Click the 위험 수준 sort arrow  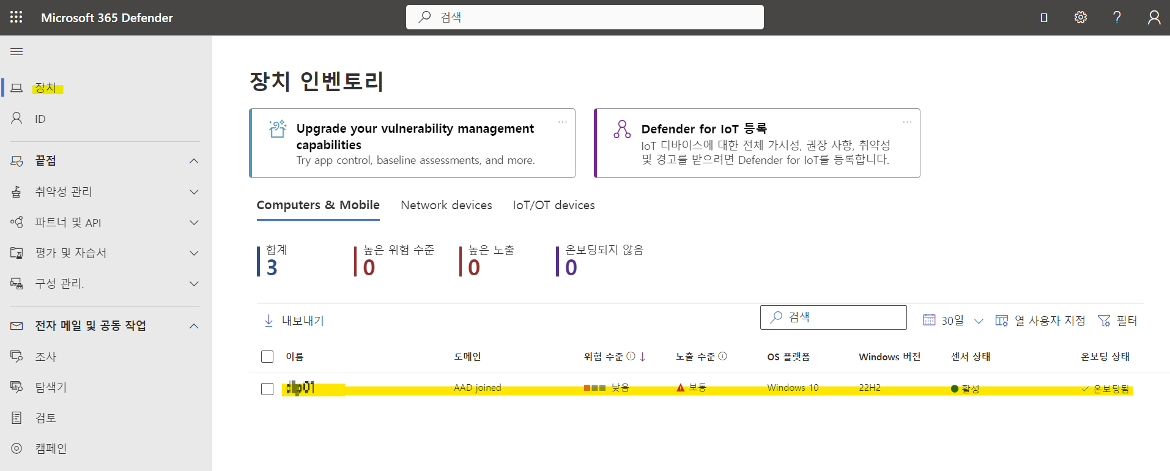643,357
